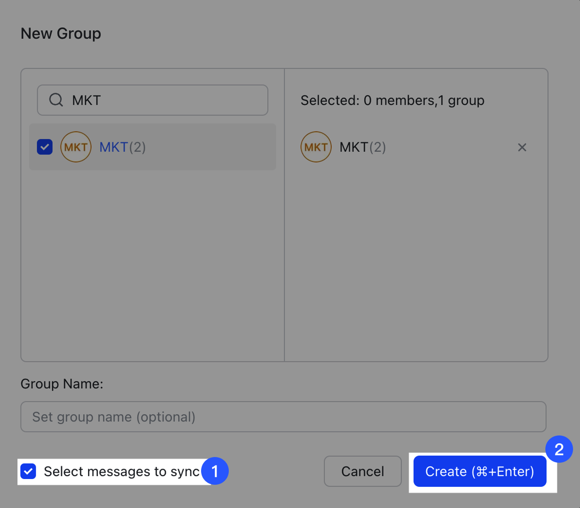
Task: Click the blue checkmark next to MKT(2)
Action: pyautogui.click(x=45, y=147)
